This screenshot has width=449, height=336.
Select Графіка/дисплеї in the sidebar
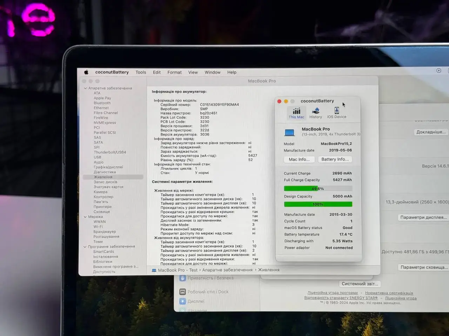coord(108,167)
